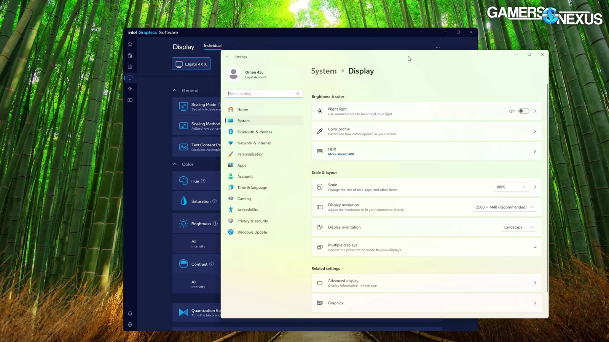Open the Scale percentage dropdown
This screenshot has height=342, width=609.
[x=510, y=187]
